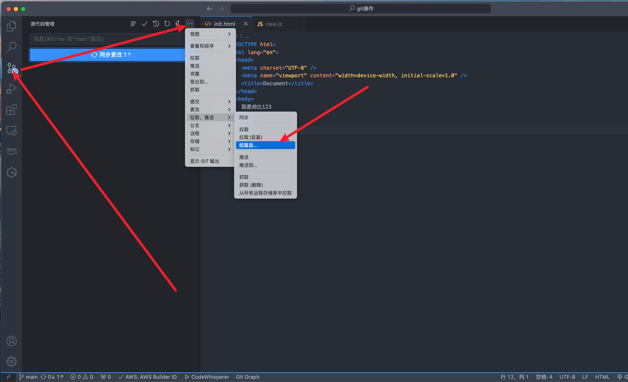Choose 克隆 in the git menu
The height and width of the screenshot is (382, 628).
(x=210, y=74)
